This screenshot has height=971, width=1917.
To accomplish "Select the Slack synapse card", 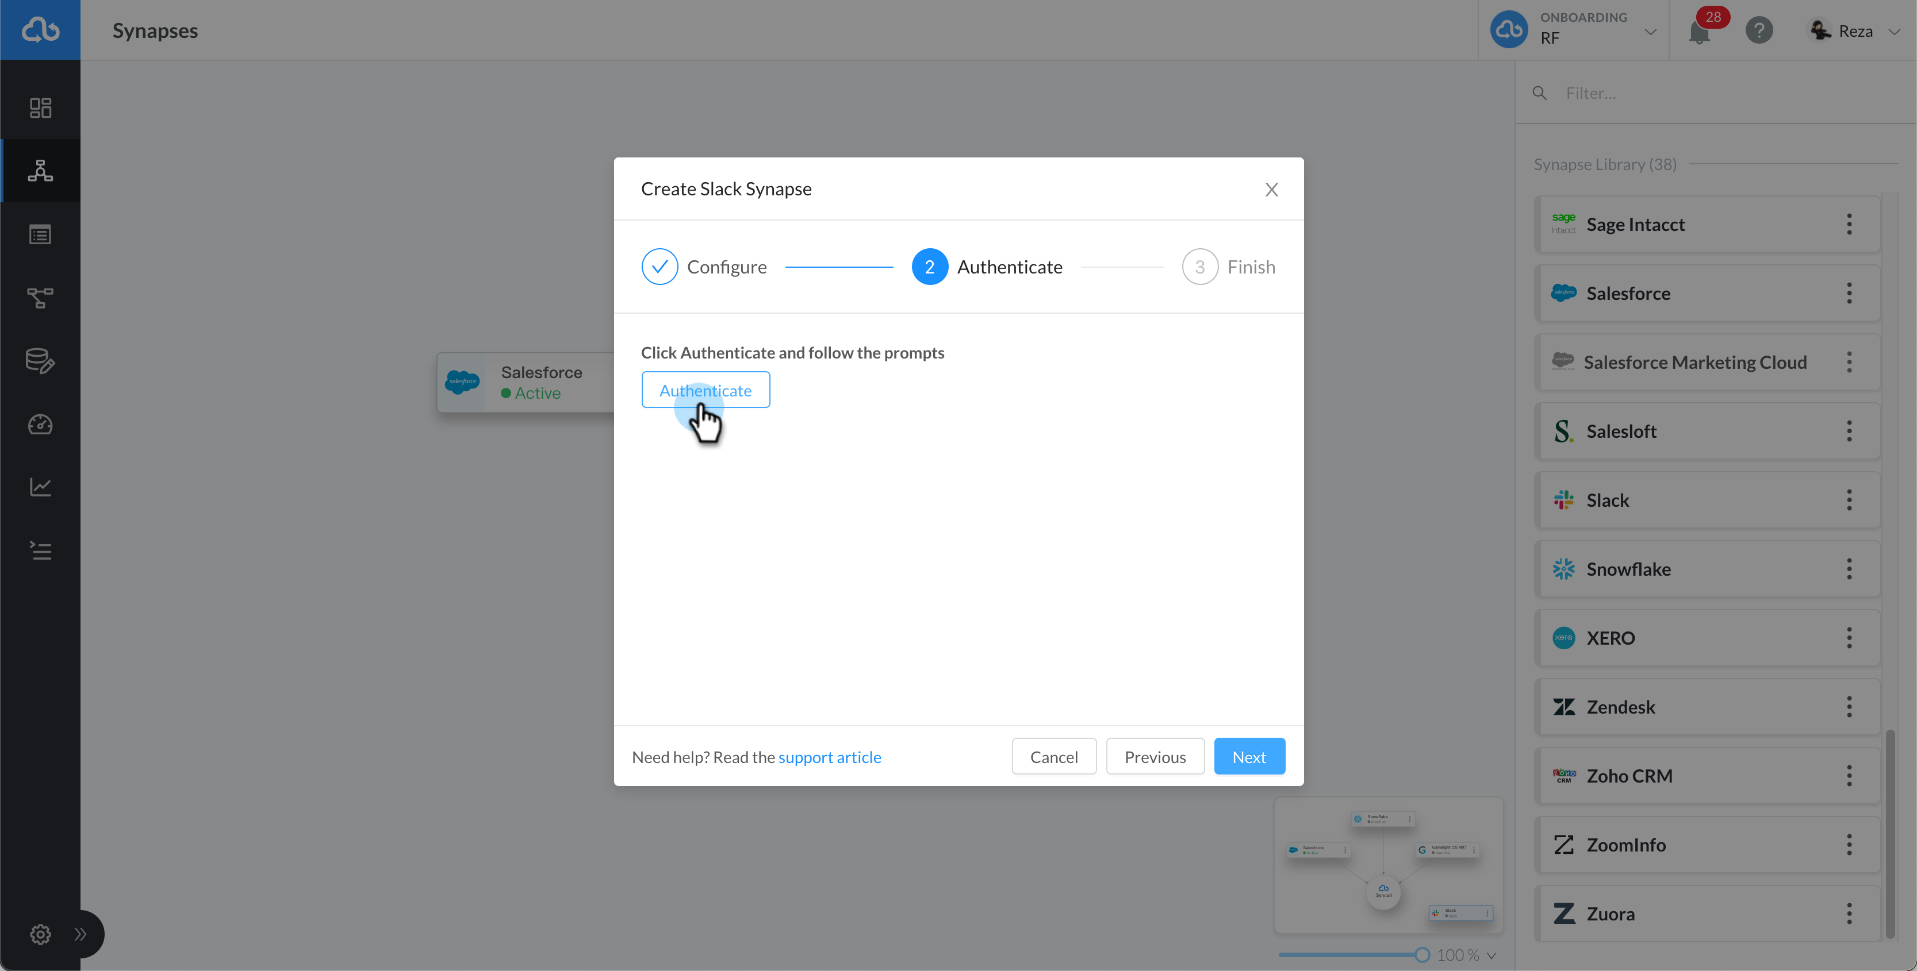I will (1707, 500).
